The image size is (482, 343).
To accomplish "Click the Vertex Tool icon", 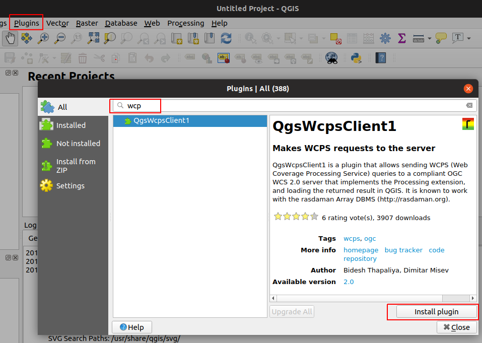I will [x=44, y=58].
